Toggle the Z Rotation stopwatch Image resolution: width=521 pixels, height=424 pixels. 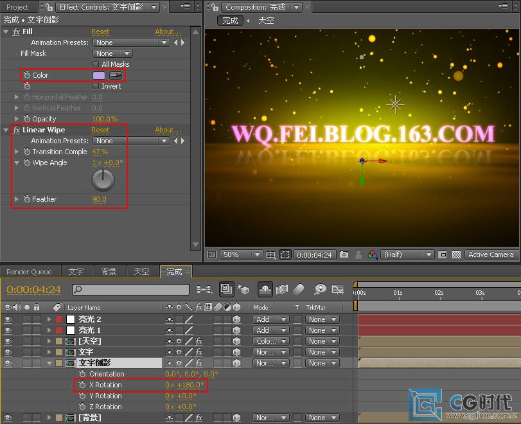tap(82, 407)
